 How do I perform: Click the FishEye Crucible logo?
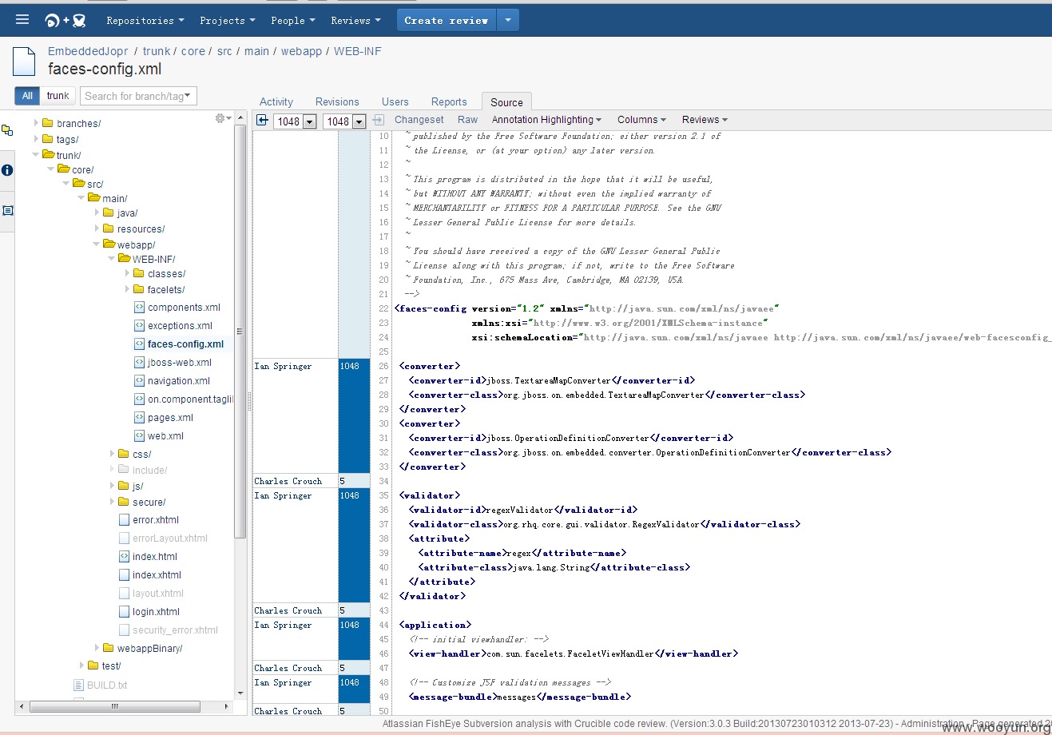tap(66, 21)
